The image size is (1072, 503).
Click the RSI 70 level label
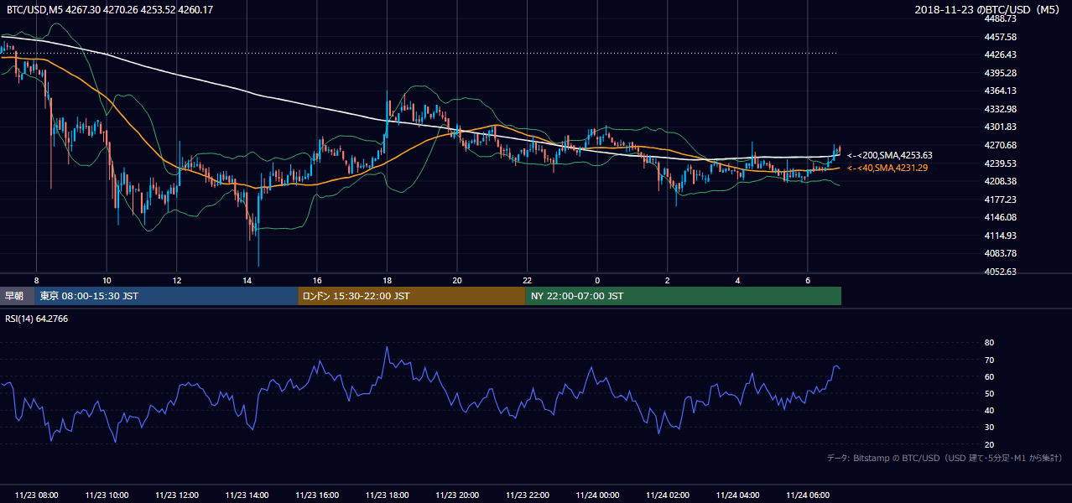click(x=989, y=360)
